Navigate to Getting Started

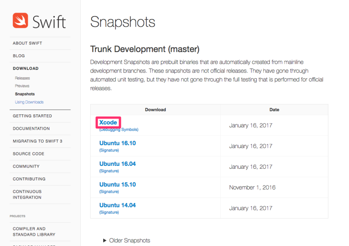click(x=32, y=116)
